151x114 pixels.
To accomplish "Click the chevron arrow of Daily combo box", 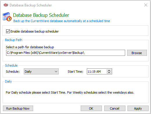I will pyautogui.click(x=56, y=72).
